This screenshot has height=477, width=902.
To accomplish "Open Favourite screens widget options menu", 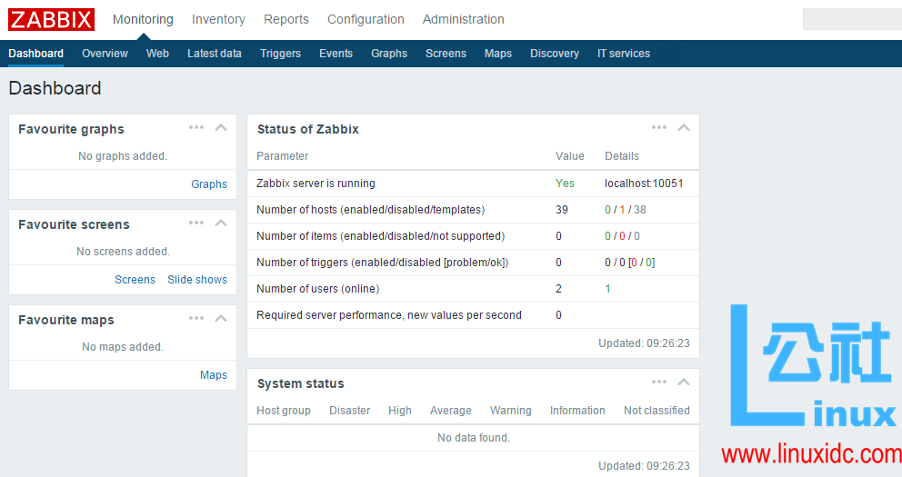I will [196, 224].
